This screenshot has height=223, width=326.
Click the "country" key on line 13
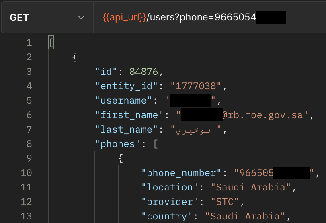167,216
